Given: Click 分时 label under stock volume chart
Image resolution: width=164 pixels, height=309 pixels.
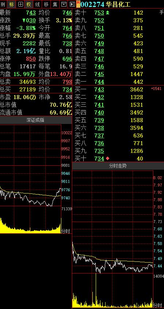Looking at the screenshot, I should 157,305.
